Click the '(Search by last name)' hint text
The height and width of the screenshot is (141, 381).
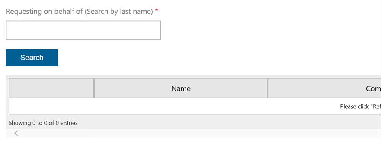coord(119,12)
